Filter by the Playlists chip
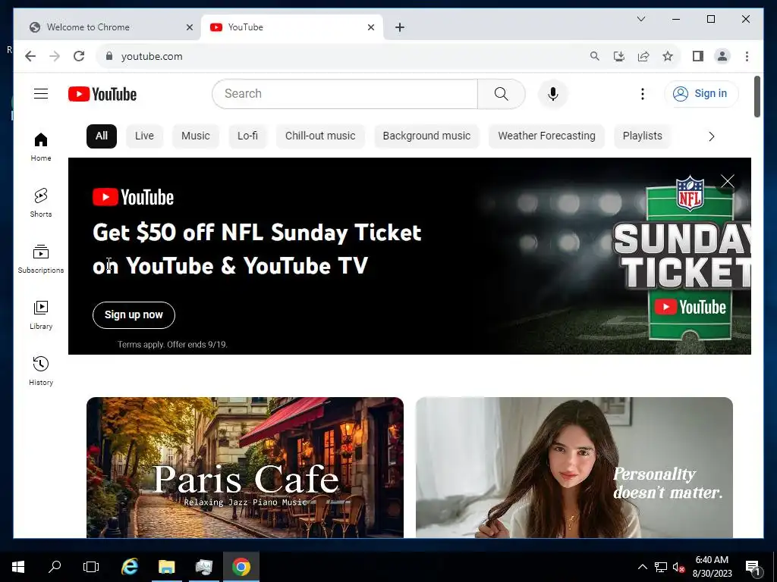Viewport: 777px width, 582px height. [642, 136]
